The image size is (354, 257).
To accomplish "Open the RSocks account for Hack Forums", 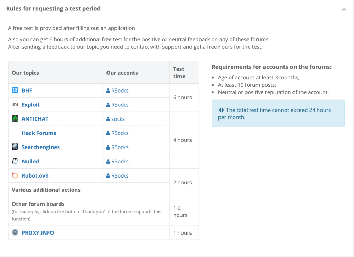I will [120, 133].
